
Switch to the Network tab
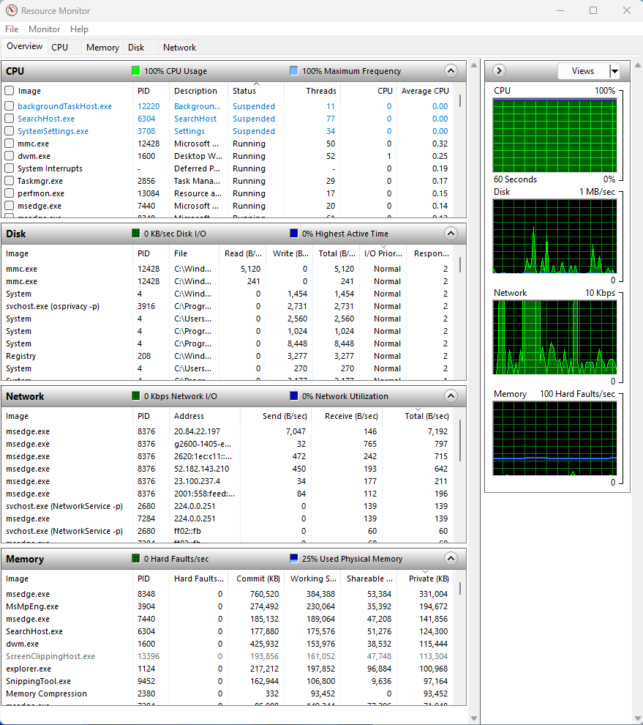point(179,47)
